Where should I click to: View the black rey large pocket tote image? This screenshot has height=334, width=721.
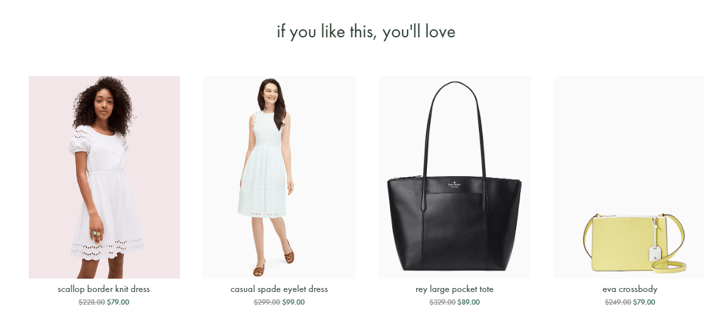point(454,177)
